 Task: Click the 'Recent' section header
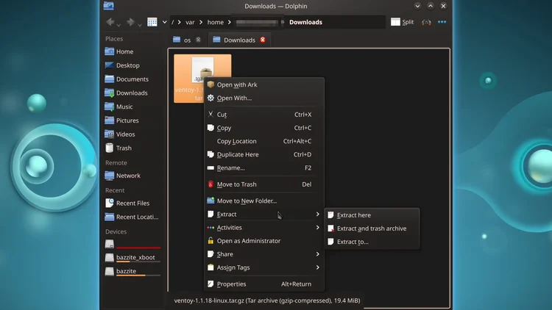(115, 190)
